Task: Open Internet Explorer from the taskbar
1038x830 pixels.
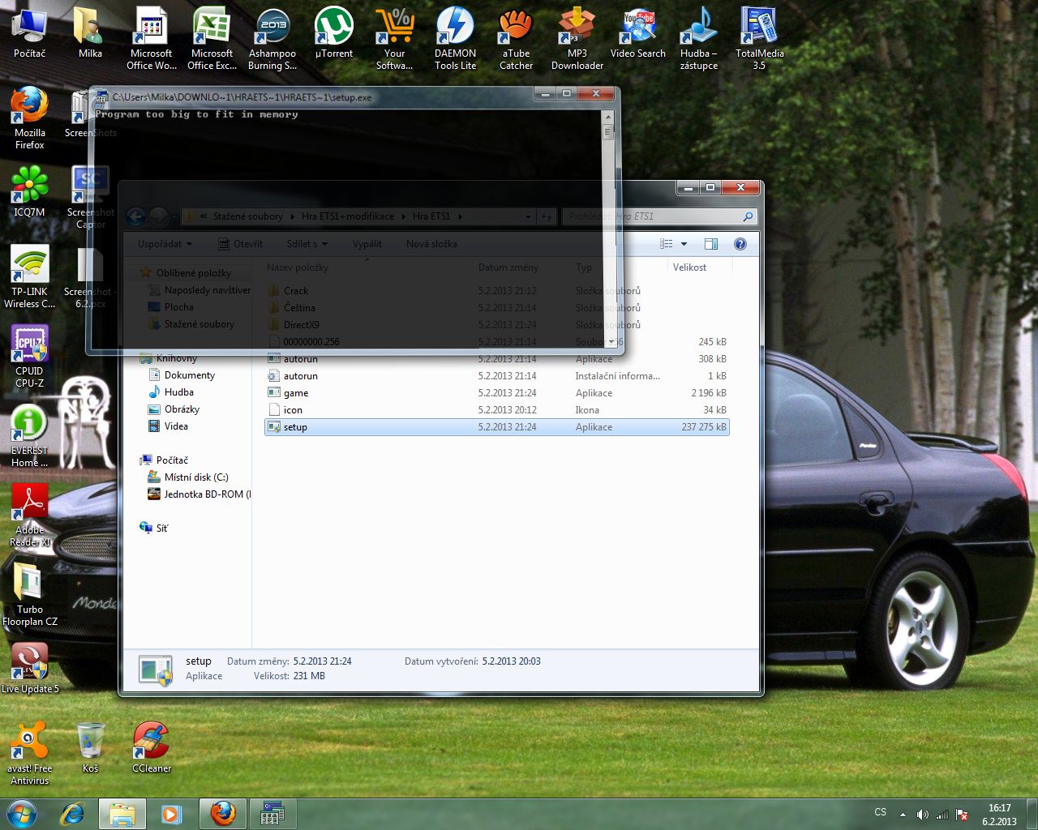Action: tap(72, 813)
